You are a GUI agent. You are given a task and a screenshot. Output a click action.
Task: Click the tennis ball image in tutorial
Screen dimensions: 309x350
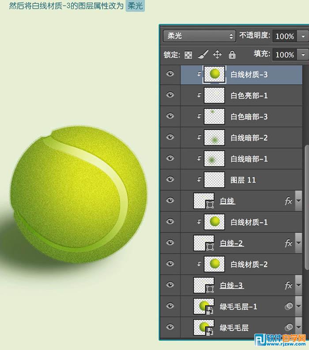click(x=79, y=195)
